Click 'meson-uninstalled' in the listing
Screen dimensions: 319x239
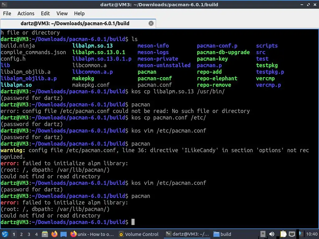tap(164, 65)
